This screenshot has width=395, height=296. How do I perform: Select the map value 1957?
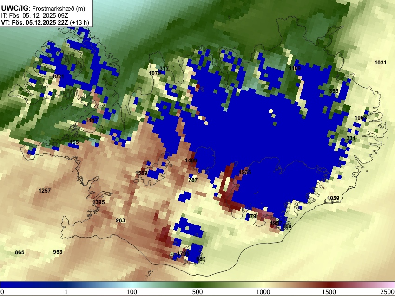(276, 223)
